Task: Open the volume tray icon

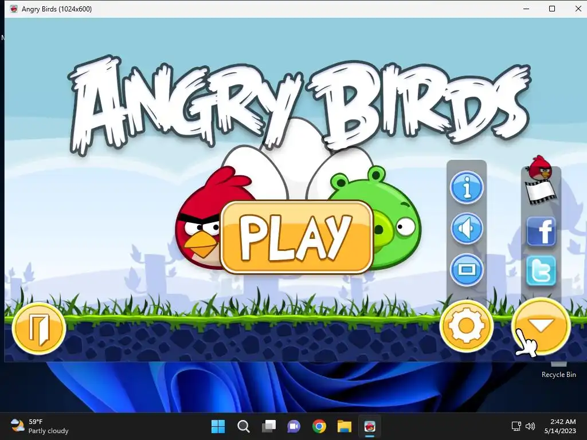Action: point(530,426)
